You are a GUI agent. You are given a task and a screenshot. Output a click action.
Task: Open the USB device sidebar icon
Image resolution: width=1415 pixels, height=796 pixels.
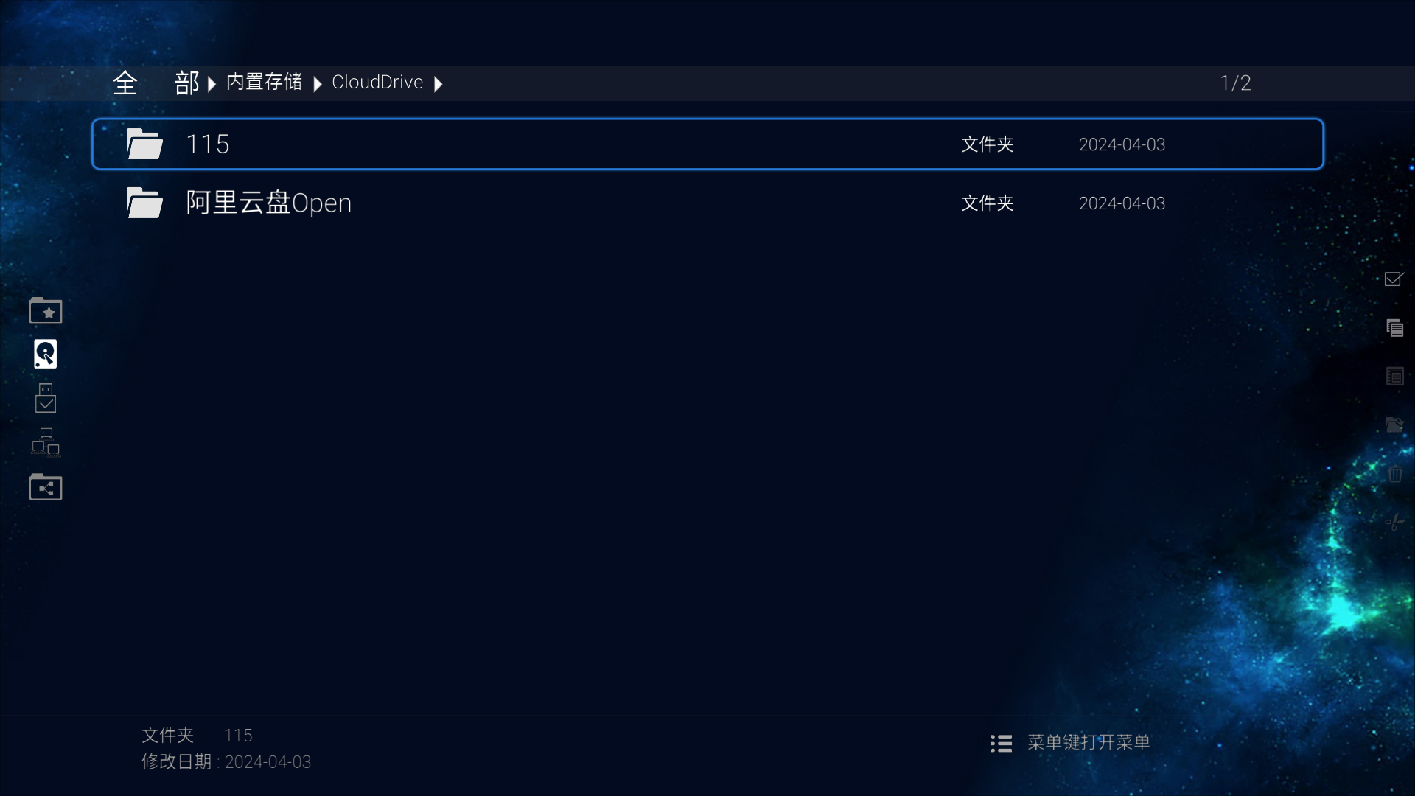(46, 398)
